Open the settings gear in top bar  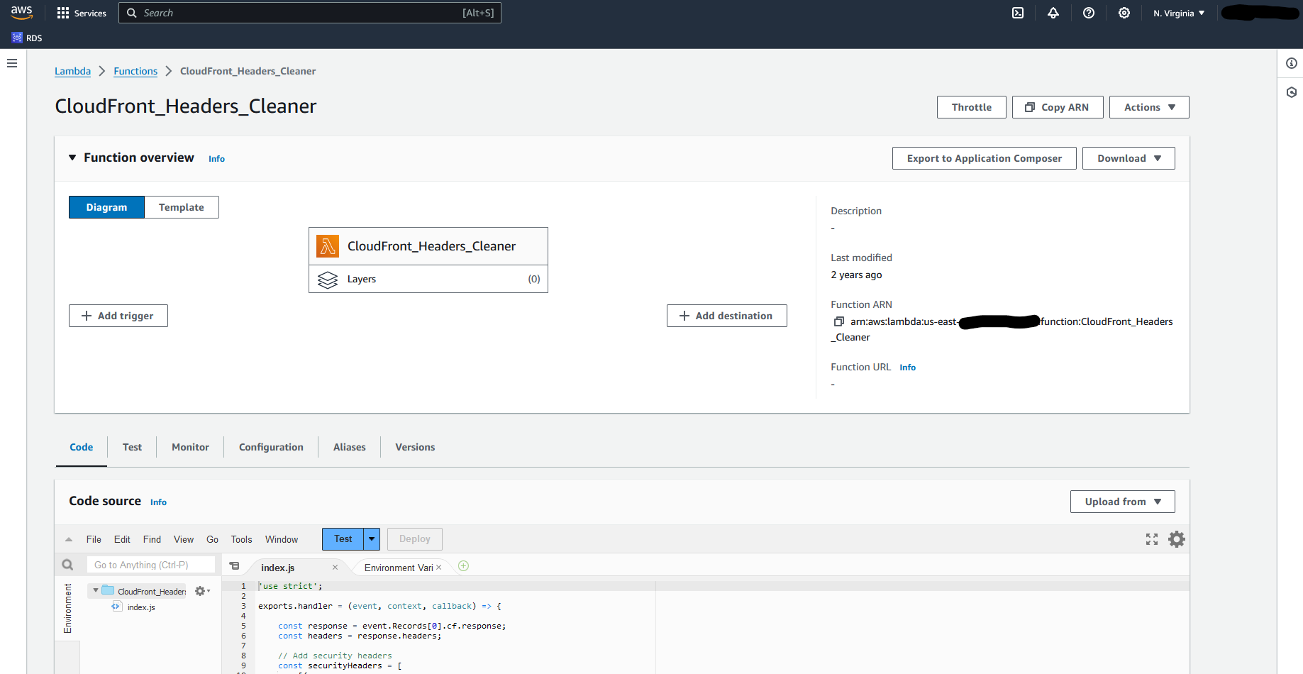pyautogui.click(x=1124, y=13)
